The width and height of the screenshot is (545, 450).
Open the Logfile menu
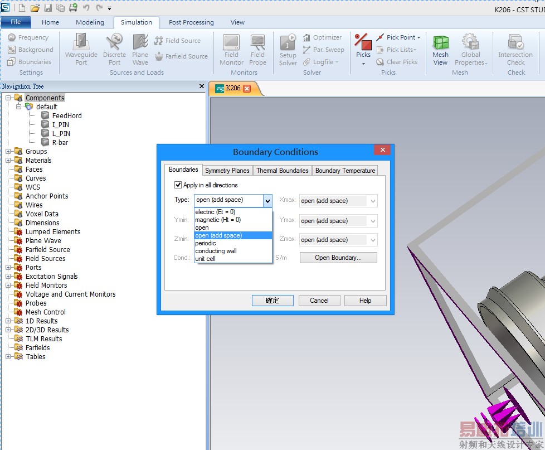tap(320, 62)
